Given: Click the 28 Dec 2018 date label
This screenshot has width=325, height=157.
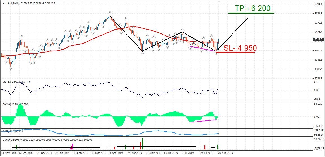Looking at the screenshot, I should coord(45,153).
